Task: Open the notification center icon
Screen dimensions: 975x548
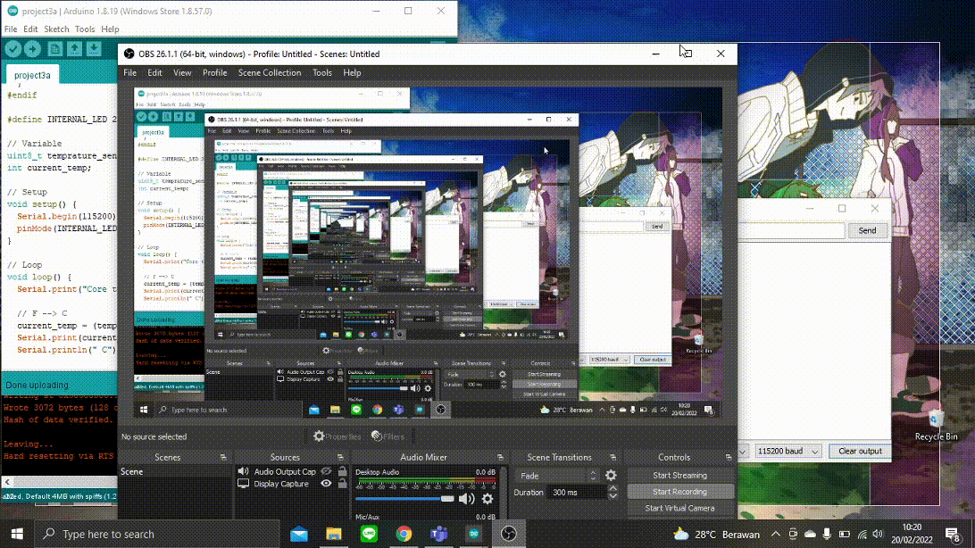Action: (x=952, y=534)
